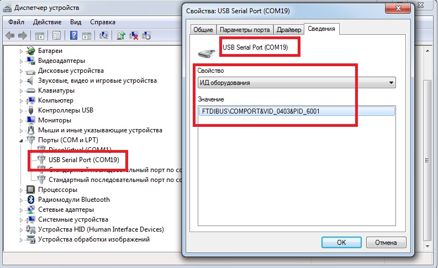Click Scan for hardware changes icon

coord(104,35)
